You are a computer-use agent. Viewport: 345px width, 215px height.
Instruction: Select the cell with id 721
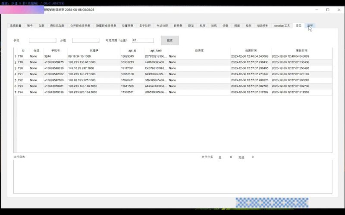point(23,74)
